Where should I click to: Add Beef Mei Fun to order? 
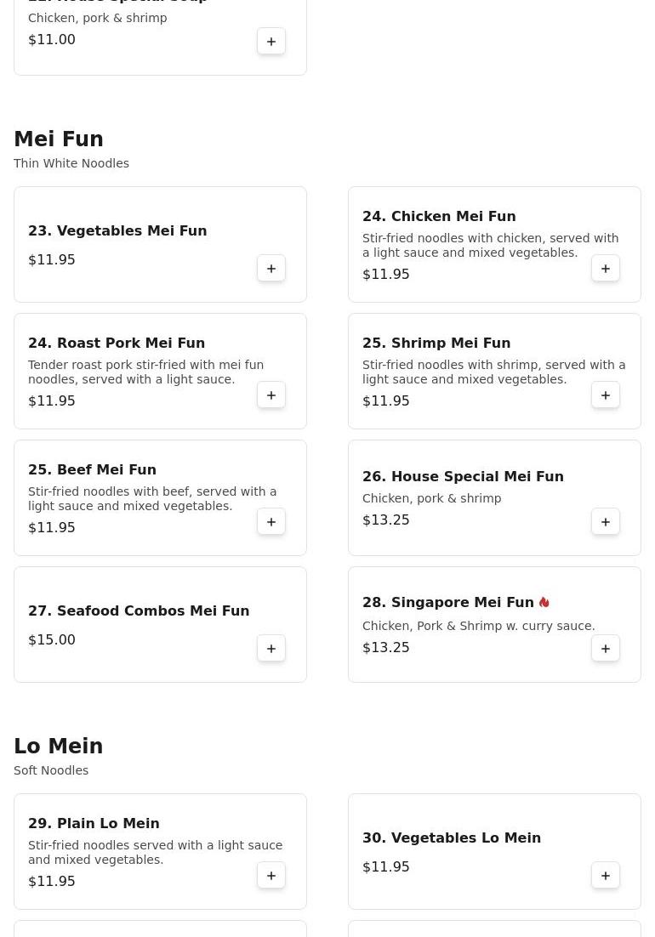[271, 522]
